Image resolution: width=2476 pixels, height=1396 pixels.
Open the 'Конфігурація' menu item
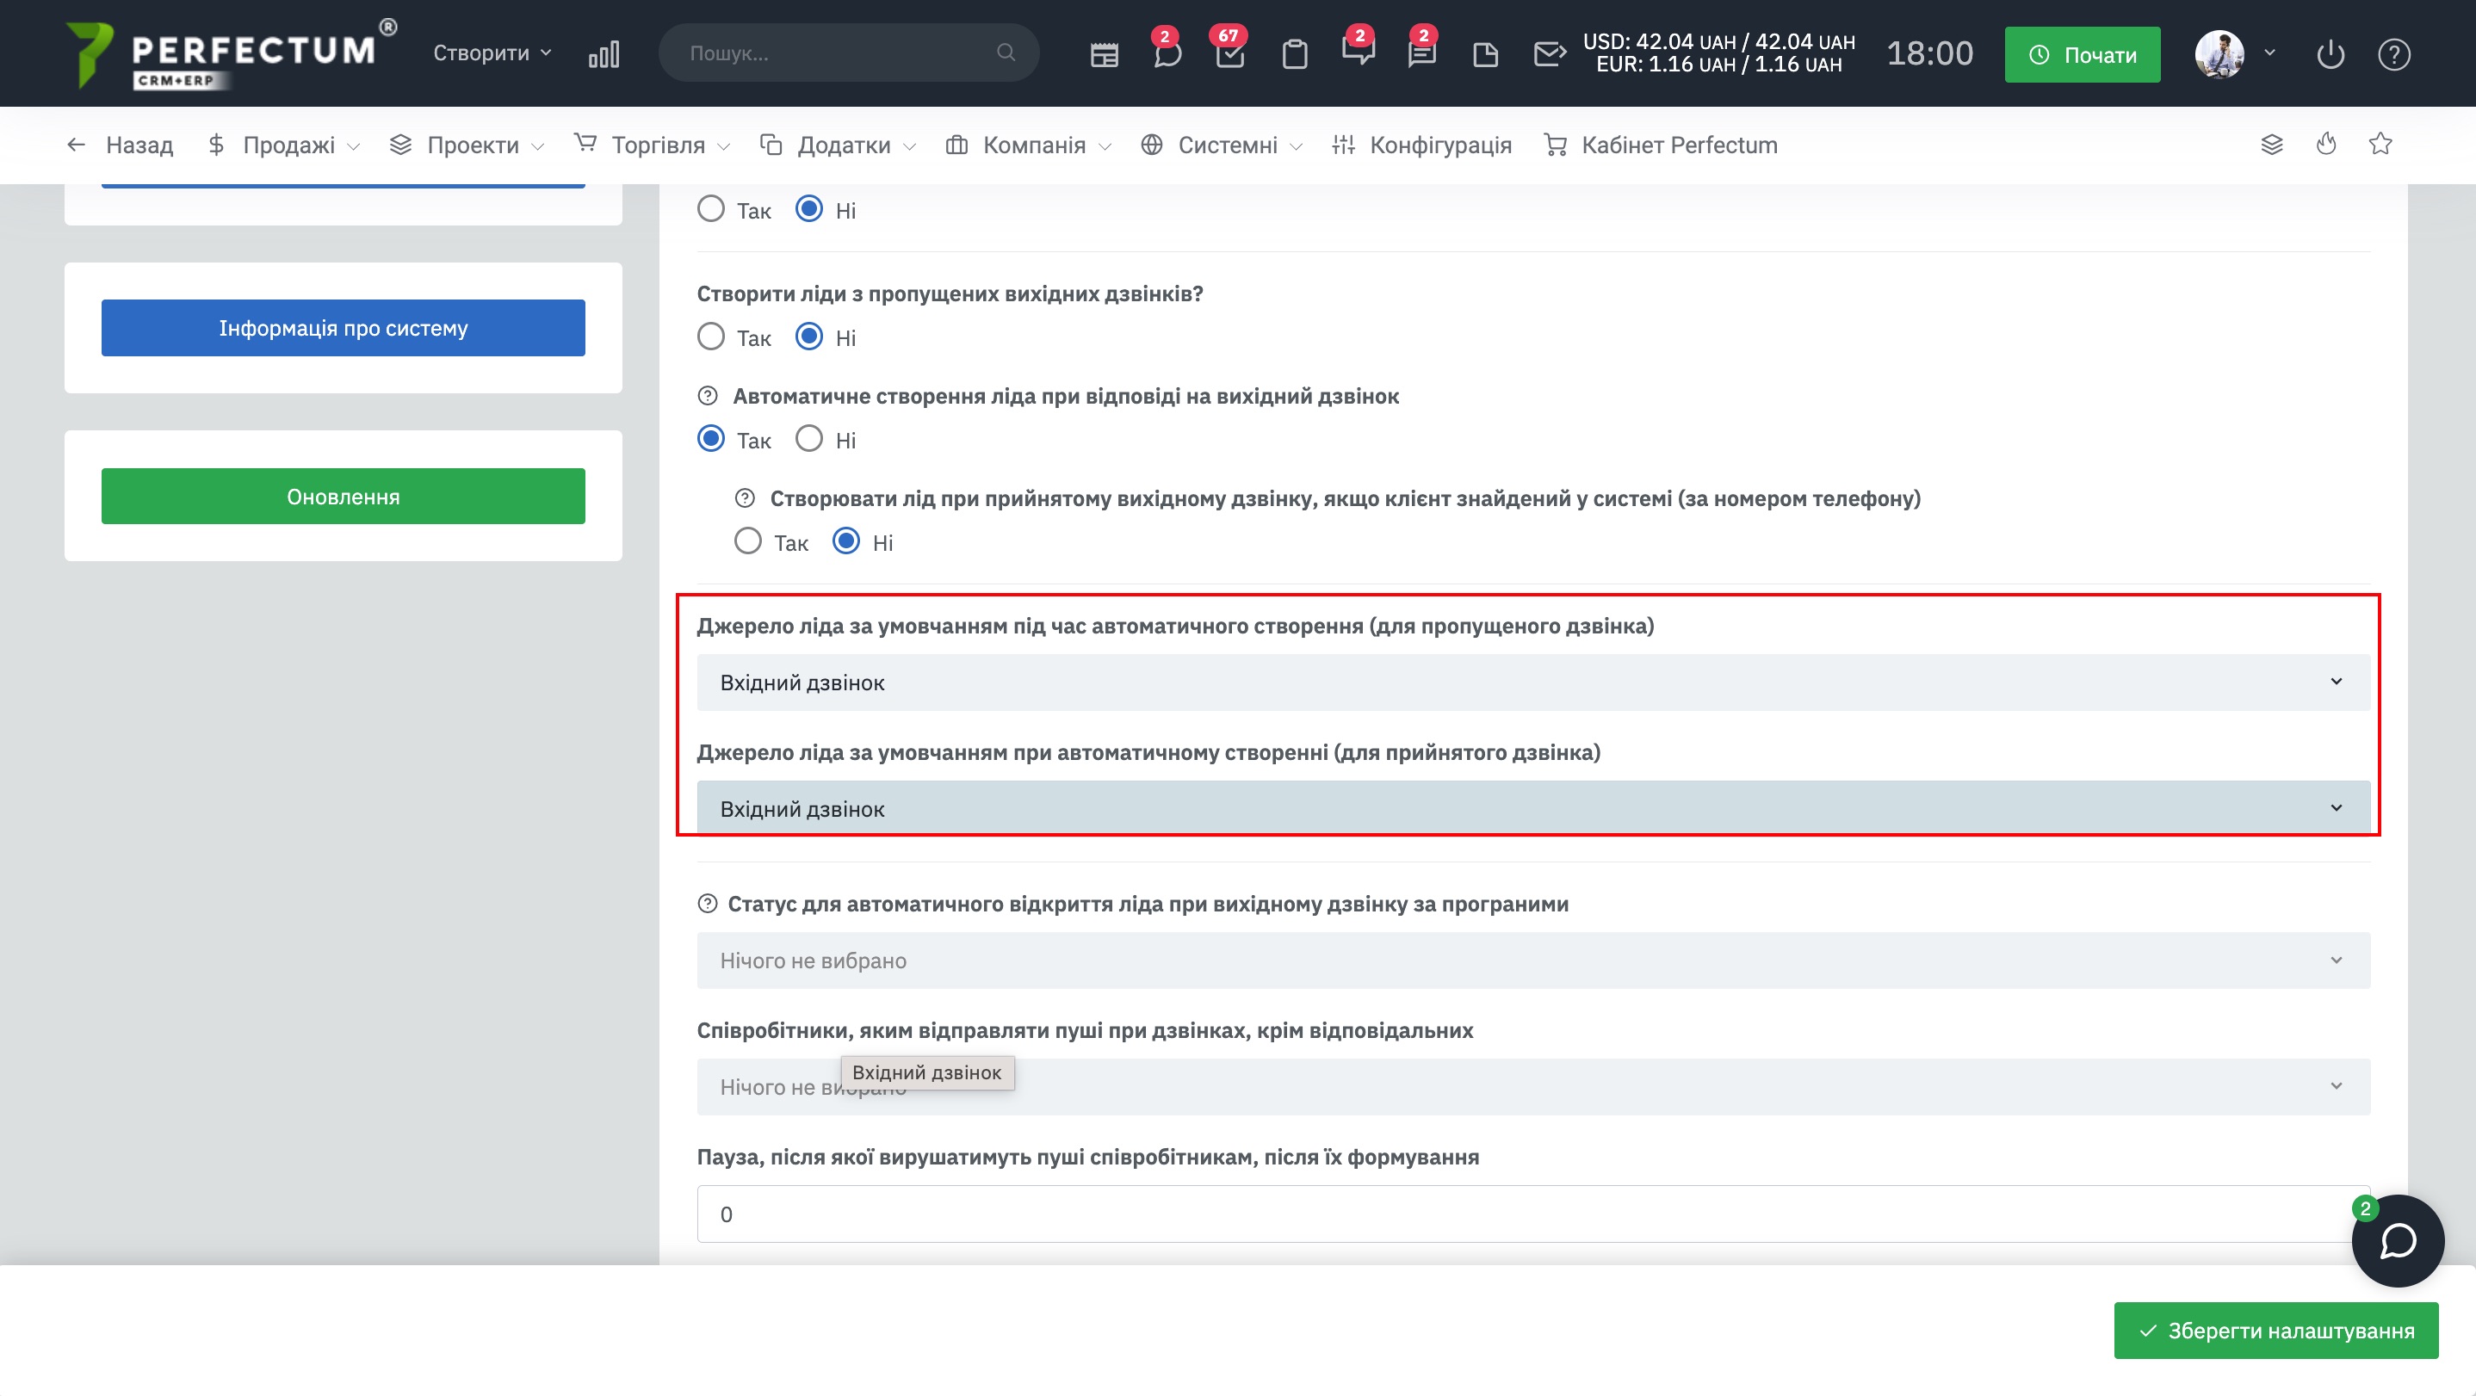1439,145
